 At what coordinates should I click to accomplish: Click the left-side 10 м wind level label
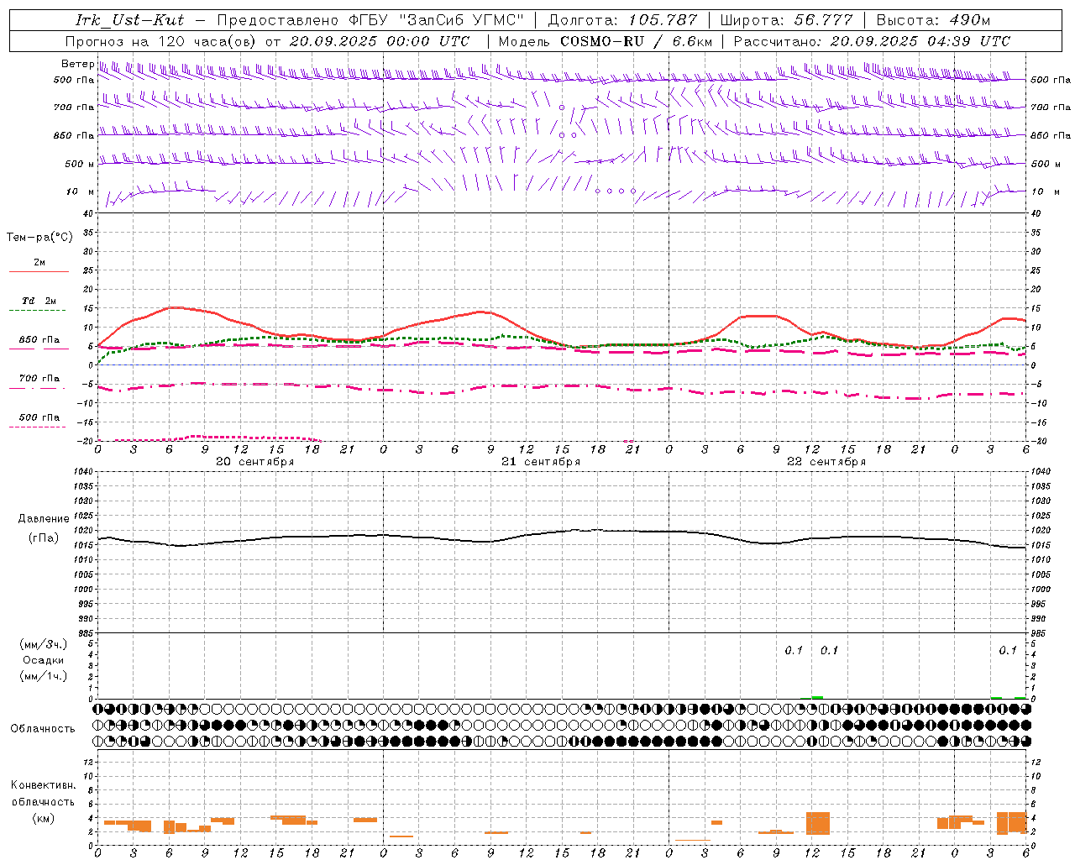click(x=81, y=191)
